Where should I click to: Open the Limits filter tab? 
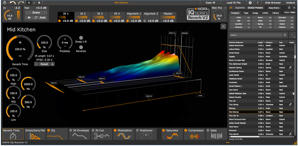click(265, 13)
